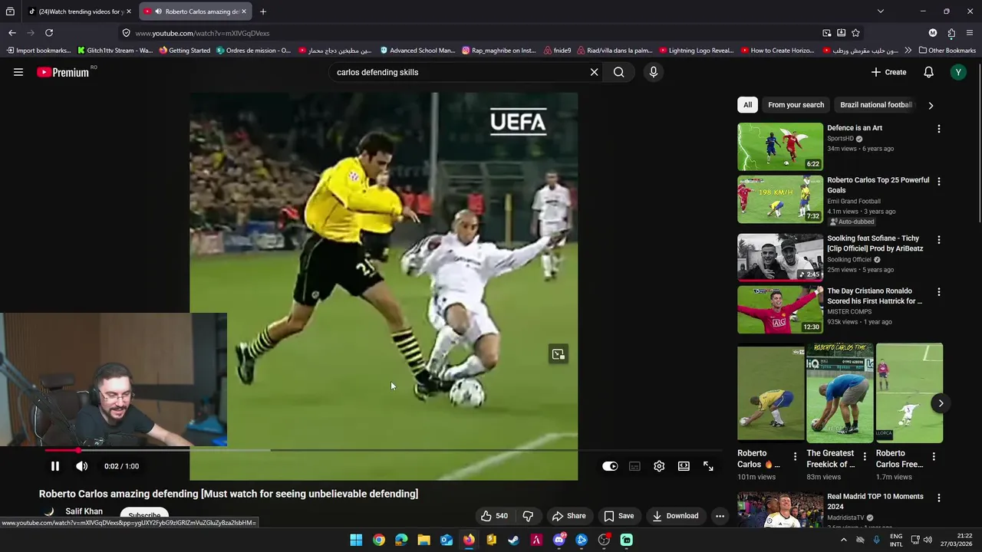The image size is (982, 552).
Task: Dislike the video
Action: point(528,516)
